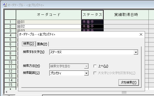Select the 実績取得日時 column header
This screenshot has height=96, width=154.
[126, 15]
